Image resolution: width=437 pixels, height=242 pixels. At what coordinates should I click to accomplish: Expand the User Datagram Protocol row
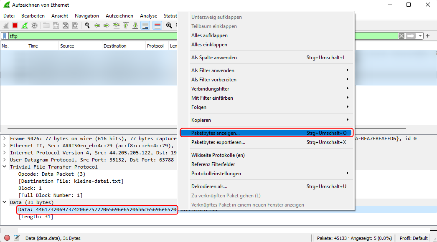point(5,160)
